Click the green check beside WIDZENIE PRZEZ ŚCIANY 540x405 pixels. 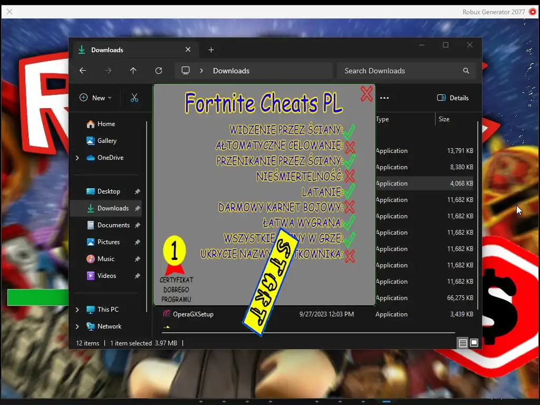pyautogui.click(x=349, y=131)
